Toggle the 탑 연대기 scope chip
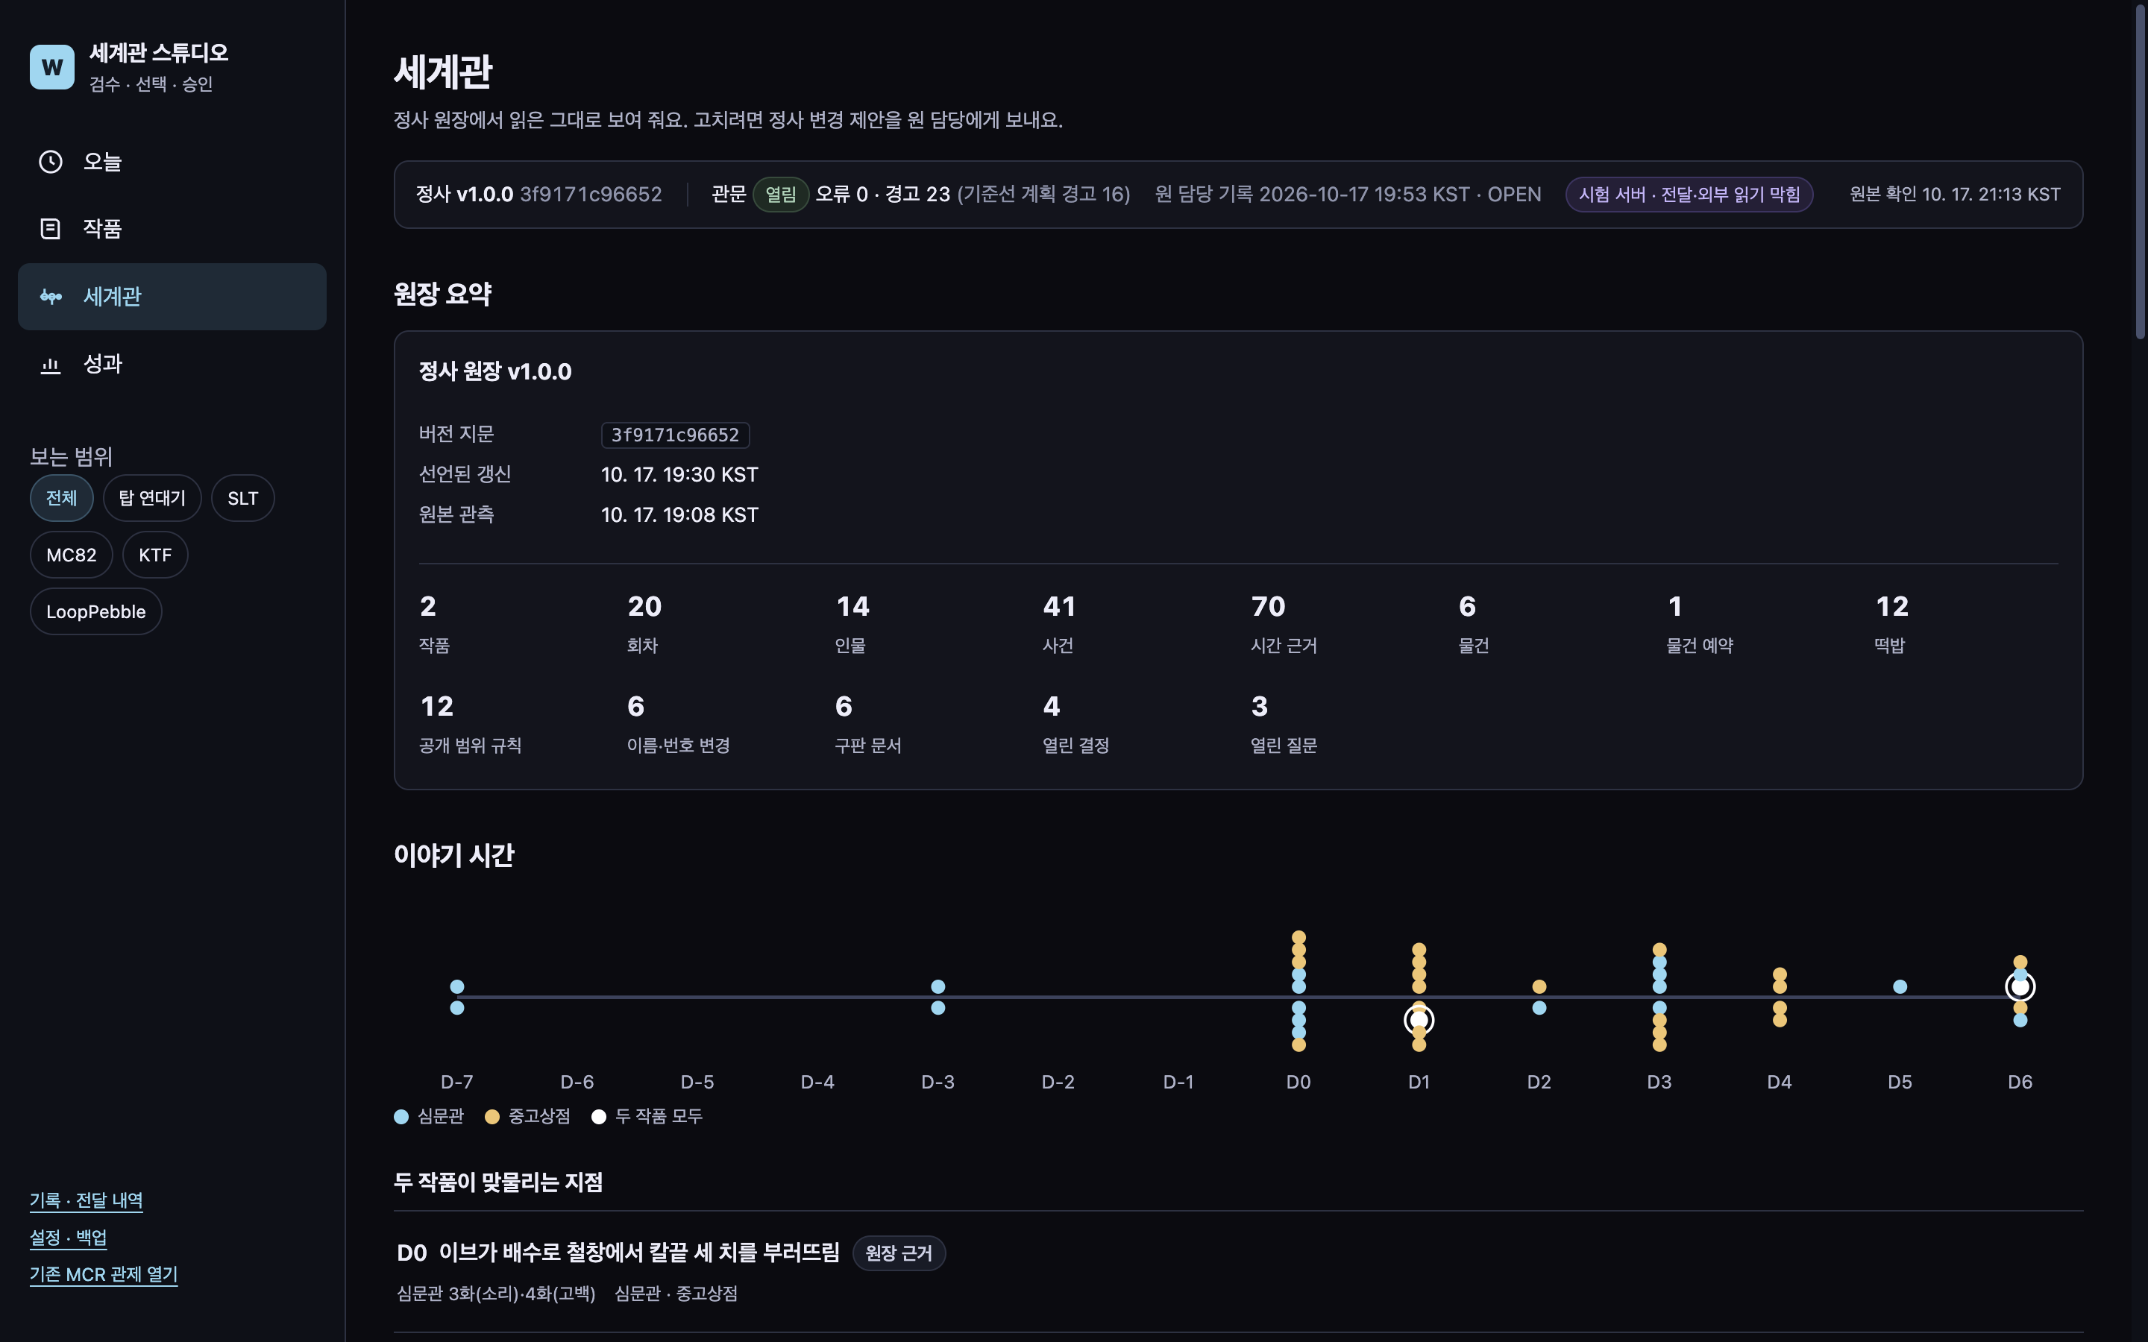 point(152,498)
